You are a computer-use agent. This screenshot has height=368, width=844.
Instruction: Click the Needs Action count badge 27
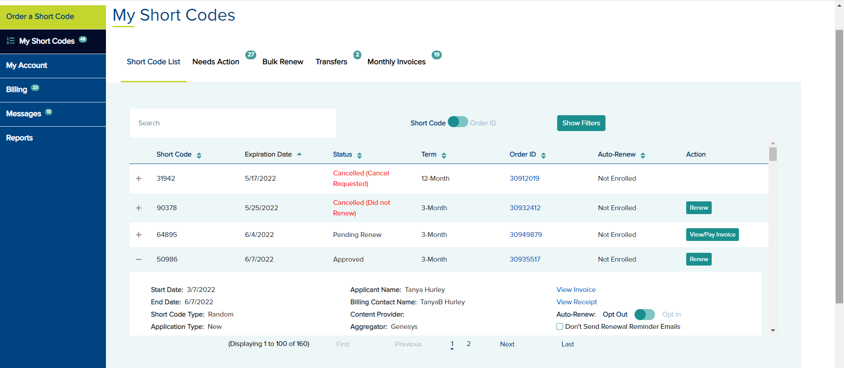[x=251, y=55]
